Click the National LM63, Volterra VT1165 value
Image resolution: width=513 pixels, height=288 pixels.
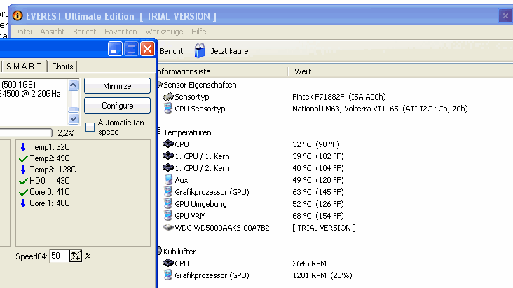click(x=380, y=109)
